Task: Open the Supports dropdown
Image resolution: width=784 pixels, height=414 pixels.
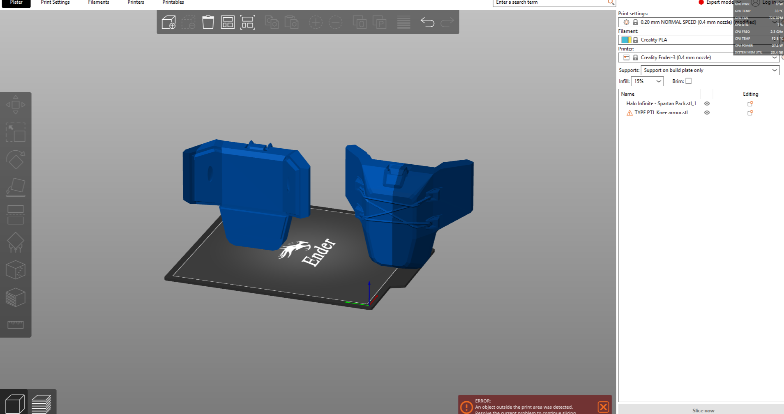Action: pos(710,70)
